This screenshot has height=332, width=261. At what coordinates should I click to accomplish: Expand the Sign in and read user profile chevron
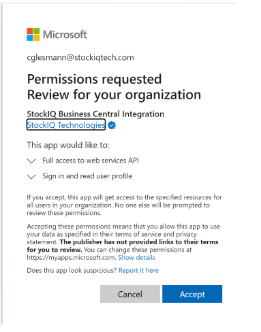click(x=31, y=177)
